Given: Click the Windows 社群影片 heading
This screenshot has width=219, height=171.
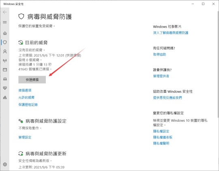Looking at the screenshot, I should [x=167, y=26].
